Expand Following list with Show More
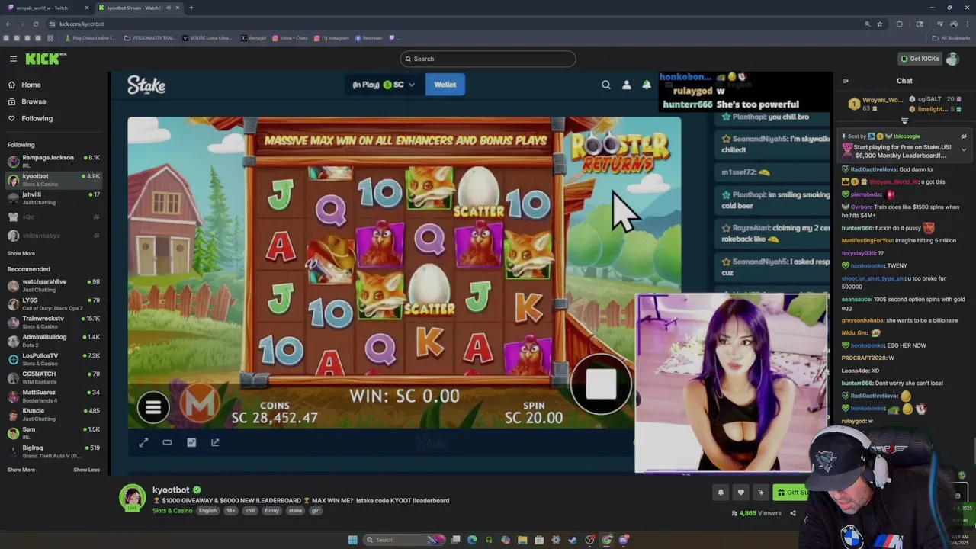The height and width of the screenshot is (549, 976). 21,253
